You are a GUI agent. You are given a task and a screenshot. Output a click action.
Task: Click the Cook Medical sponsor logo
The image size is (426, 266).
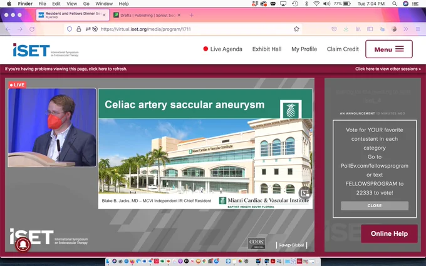[256, 243]
